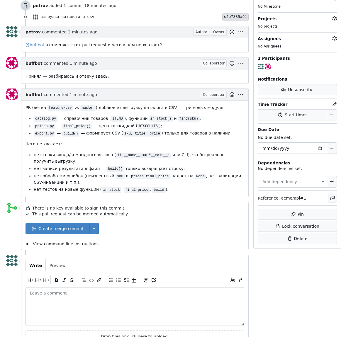Click the mention @ toolbar icon
346x337 pixels.
click(146, 280)
